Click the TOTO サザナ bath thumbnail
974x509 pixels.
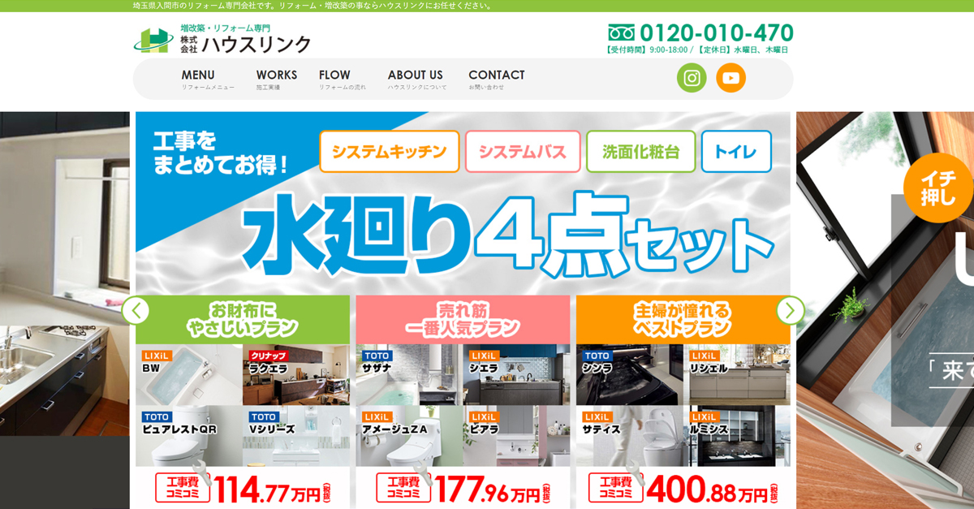[x=407, y=374]
